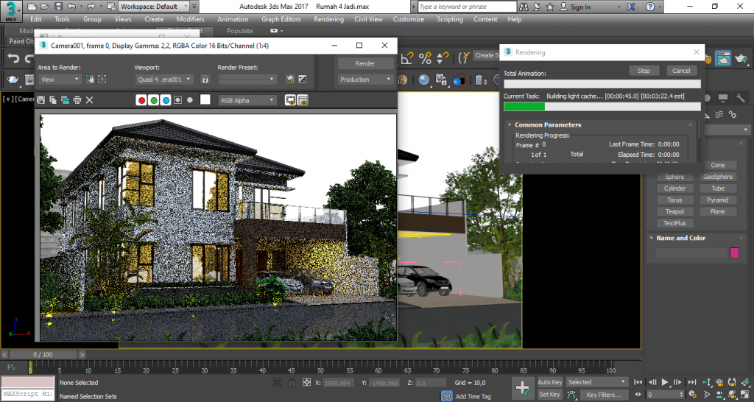Click the Favorites star icon
Screen dimensions: 754x402
[x=550, y=7]
